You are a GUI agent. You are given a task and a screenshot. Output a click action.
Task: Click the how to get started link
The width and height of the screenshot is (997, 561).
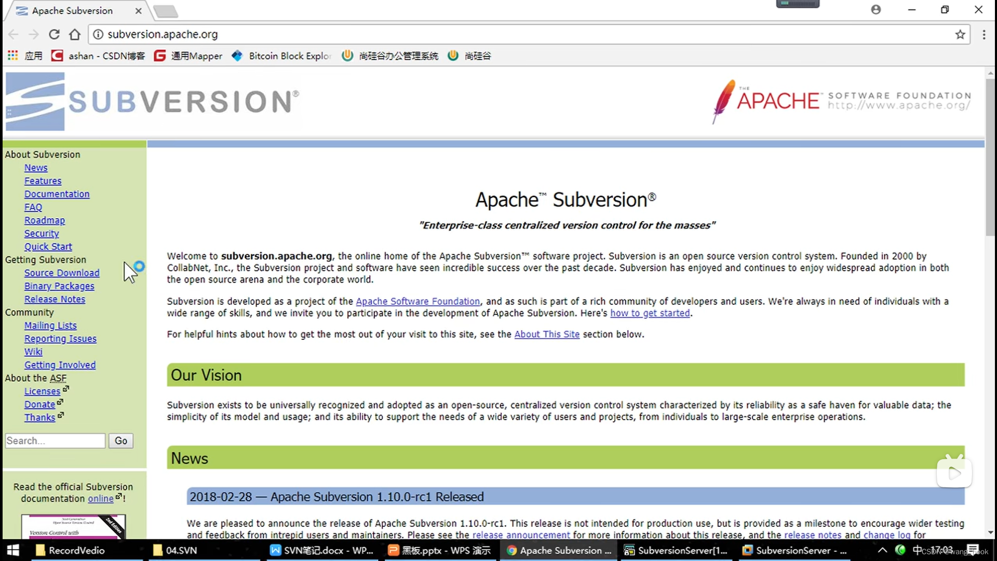(650, 313)
